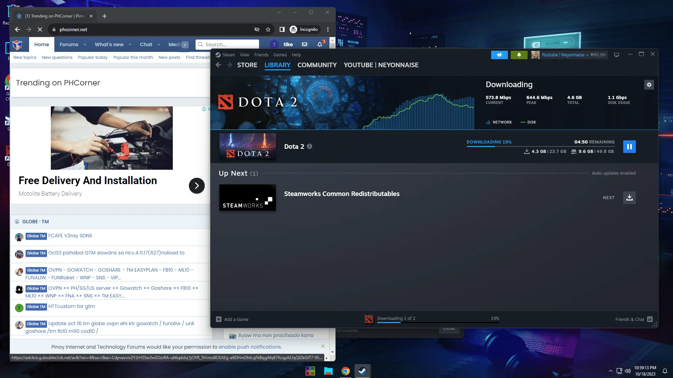Open the tike user account menu
Image resolution: width=673 pixels, height=378 pixels.
tap(281, 44)
